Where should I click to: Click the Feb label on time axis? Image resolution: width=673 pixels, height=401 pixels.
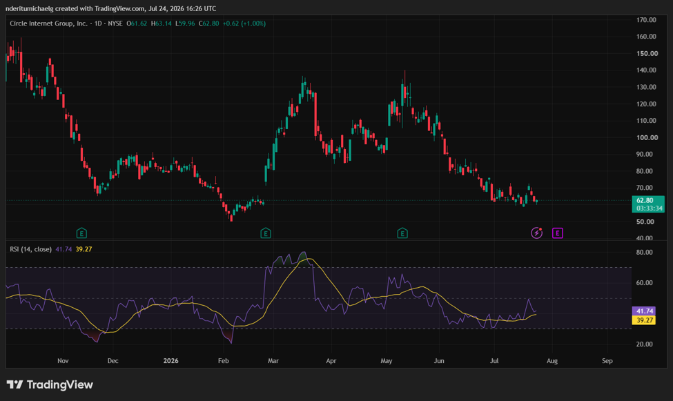point(223,361)
